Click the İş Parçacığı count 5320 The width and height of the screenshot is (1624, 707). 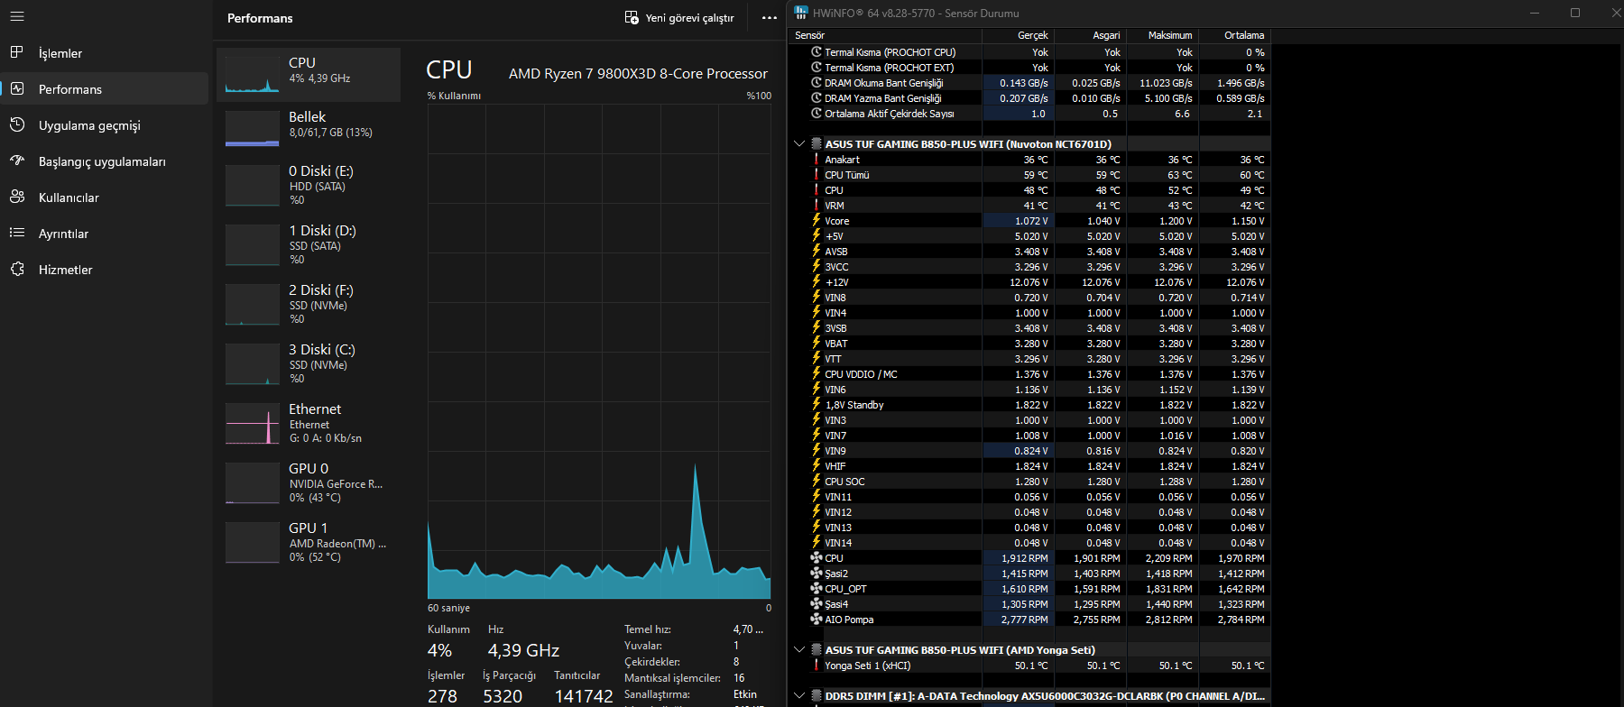[503, 696]
